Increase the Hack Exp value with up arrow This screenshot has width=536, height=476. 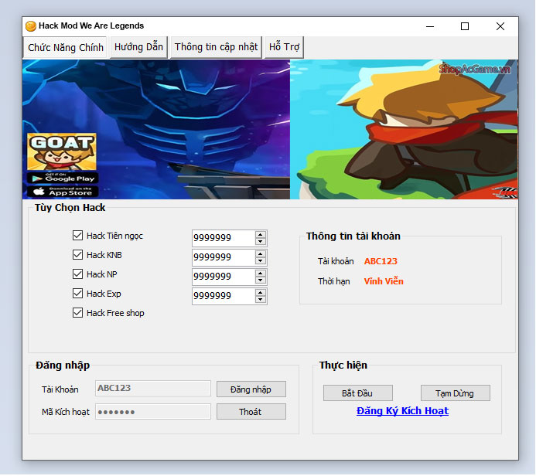(261, 293)
